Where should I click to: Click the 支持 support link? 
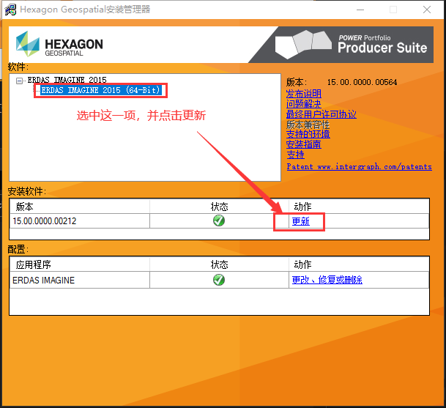pyautogui.click(x=296, y=155)
